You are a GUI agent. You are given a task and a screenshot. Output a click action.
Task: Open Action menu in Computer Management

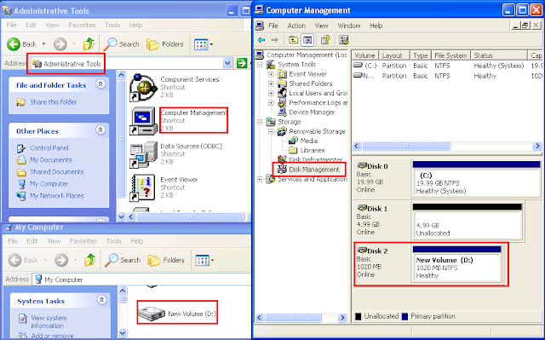(296, 26)
